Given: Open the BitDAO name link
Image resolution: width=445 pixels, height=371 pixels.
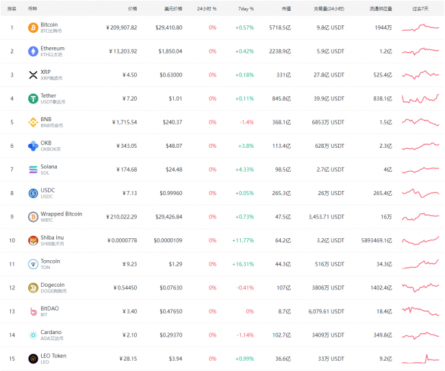Looking at the screenshot, I should (x=50, y=309).
